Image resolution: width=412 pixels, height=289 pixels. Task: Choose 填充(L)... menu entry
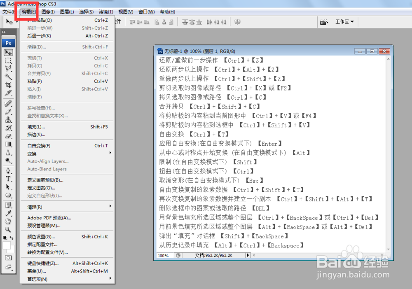(67, 127)
